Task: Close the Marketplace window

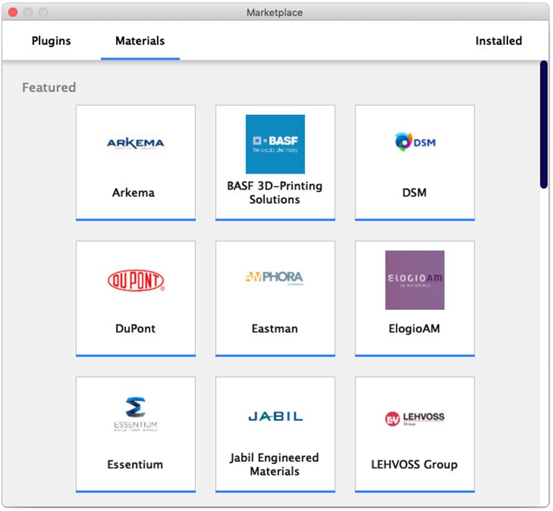Action: coord(12,12)
